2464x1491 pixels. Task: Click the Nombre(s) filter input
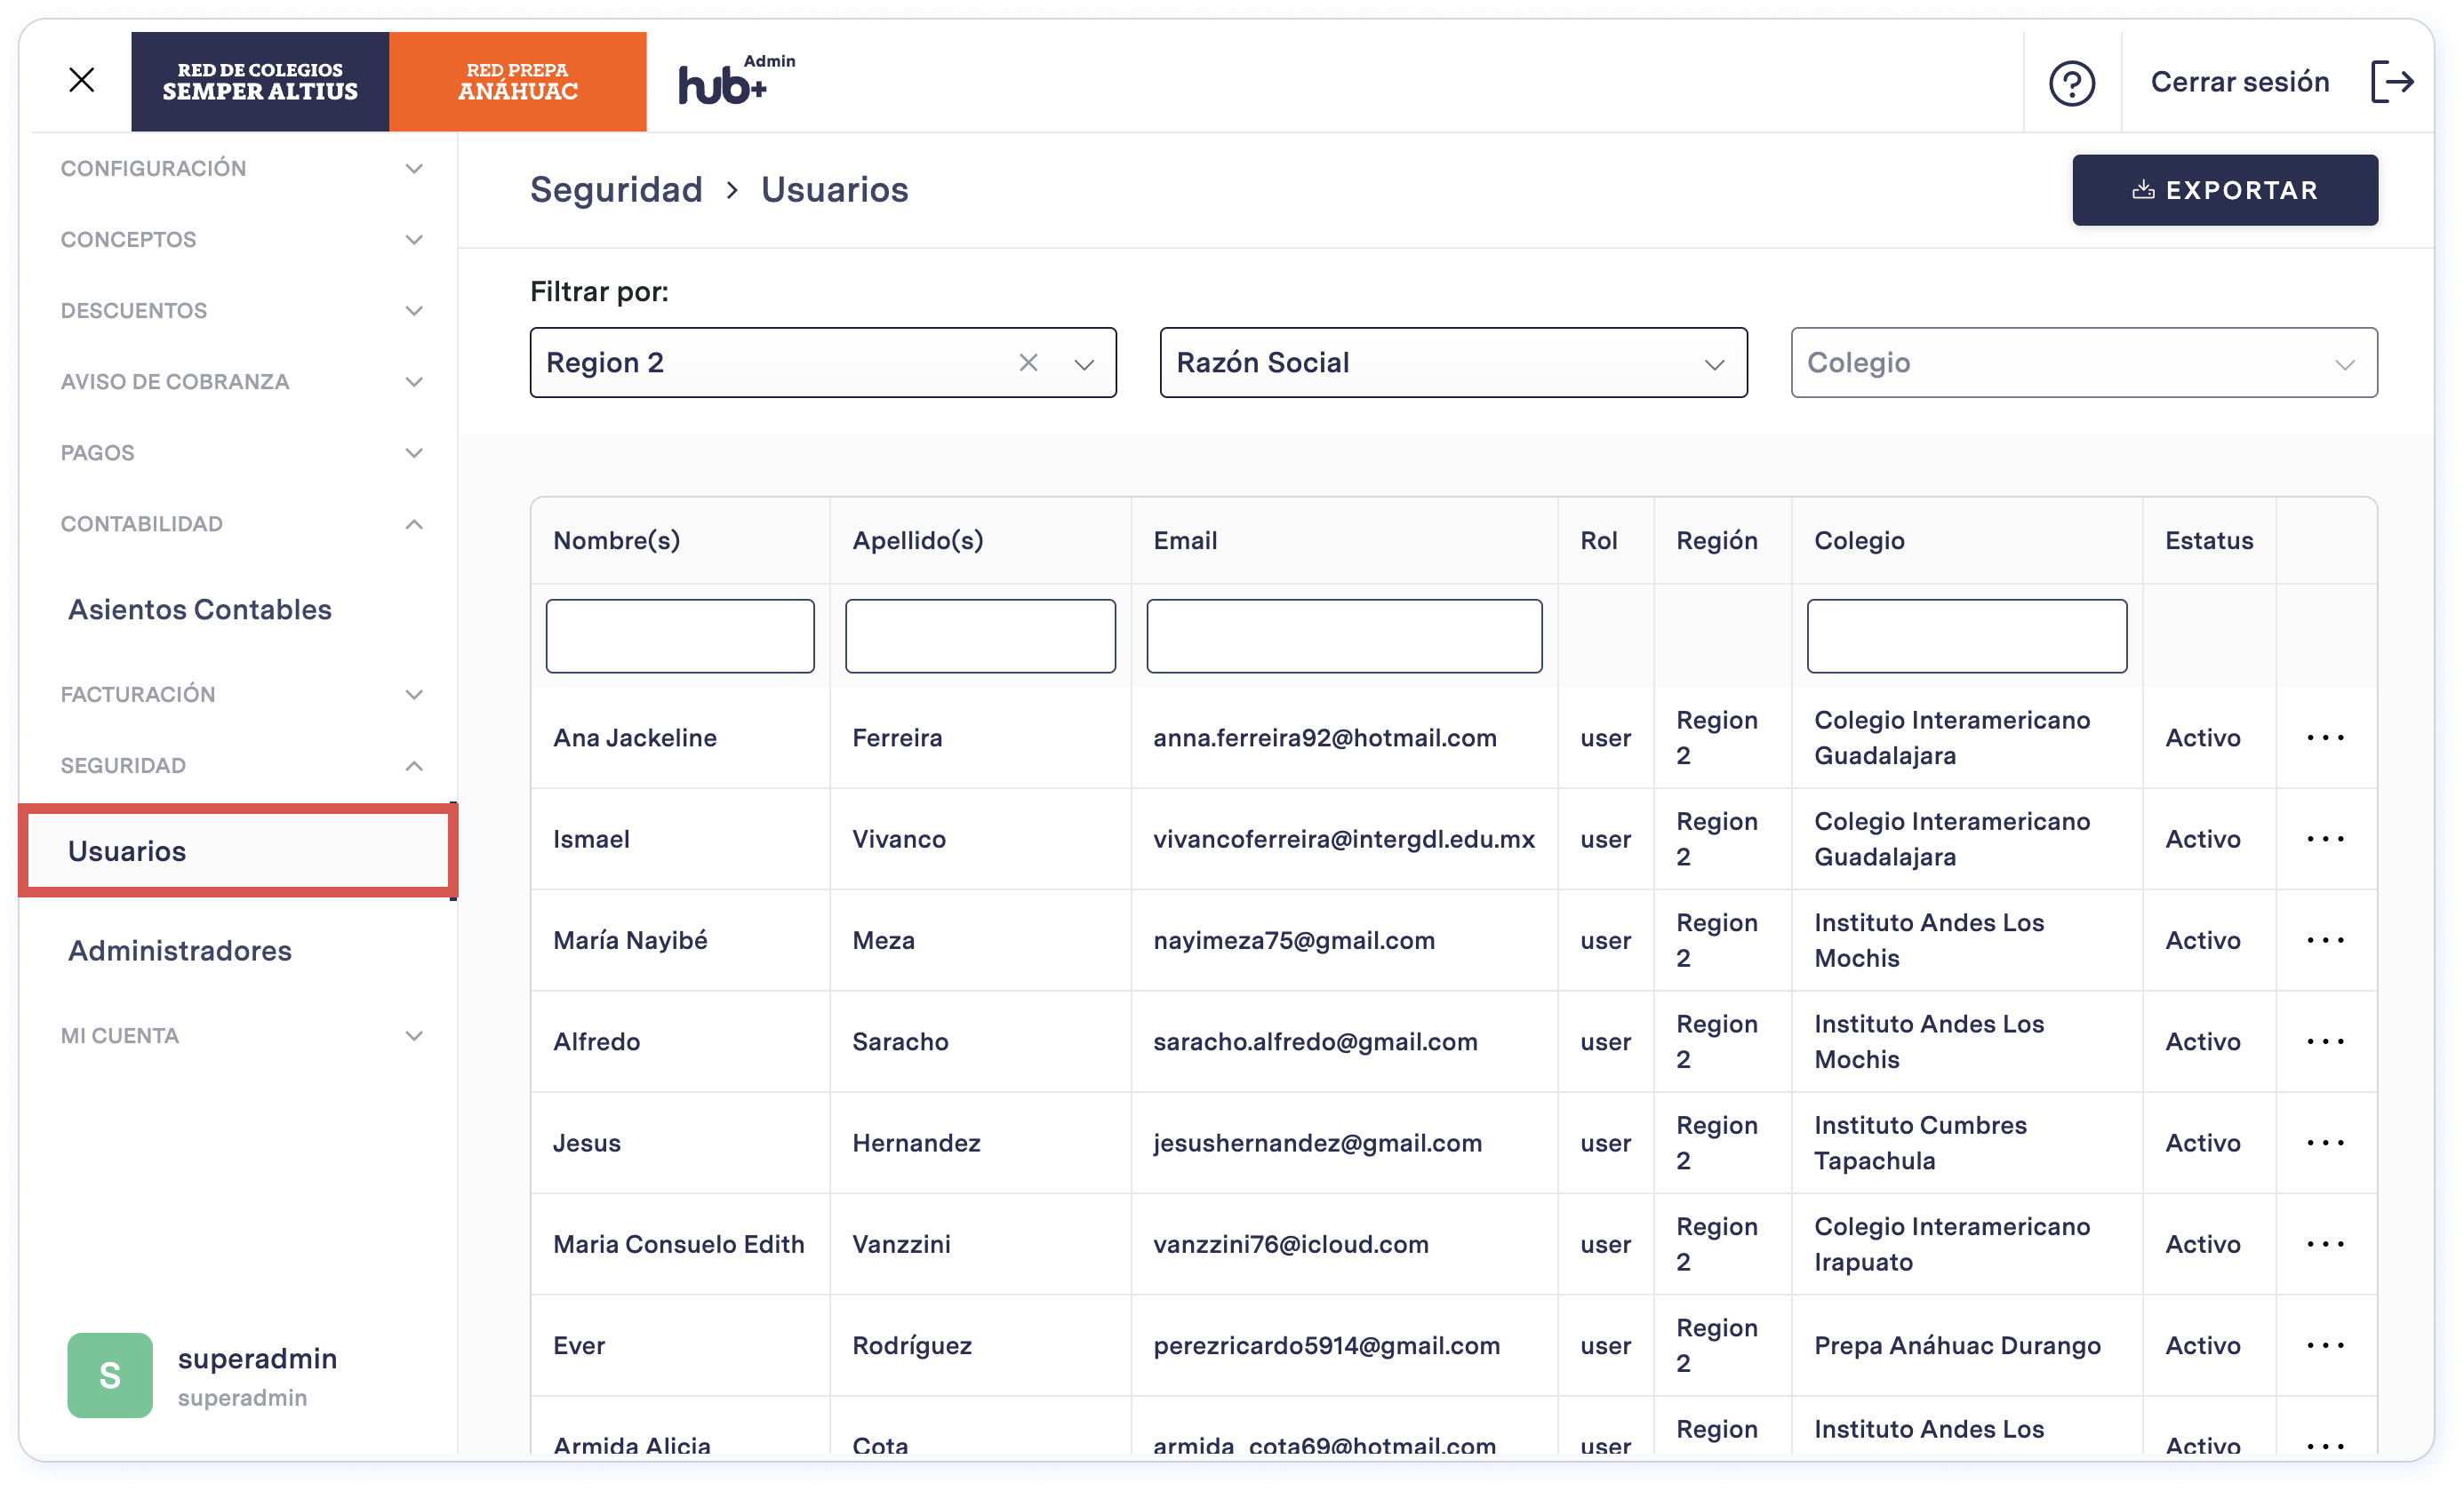[679, 635]
